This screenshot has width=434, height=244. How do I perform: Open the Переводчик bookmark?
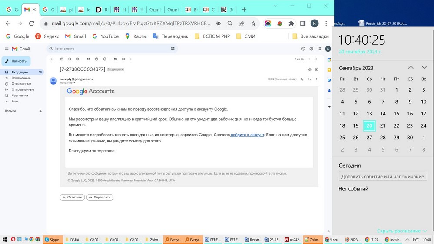[x=170, y=36]
